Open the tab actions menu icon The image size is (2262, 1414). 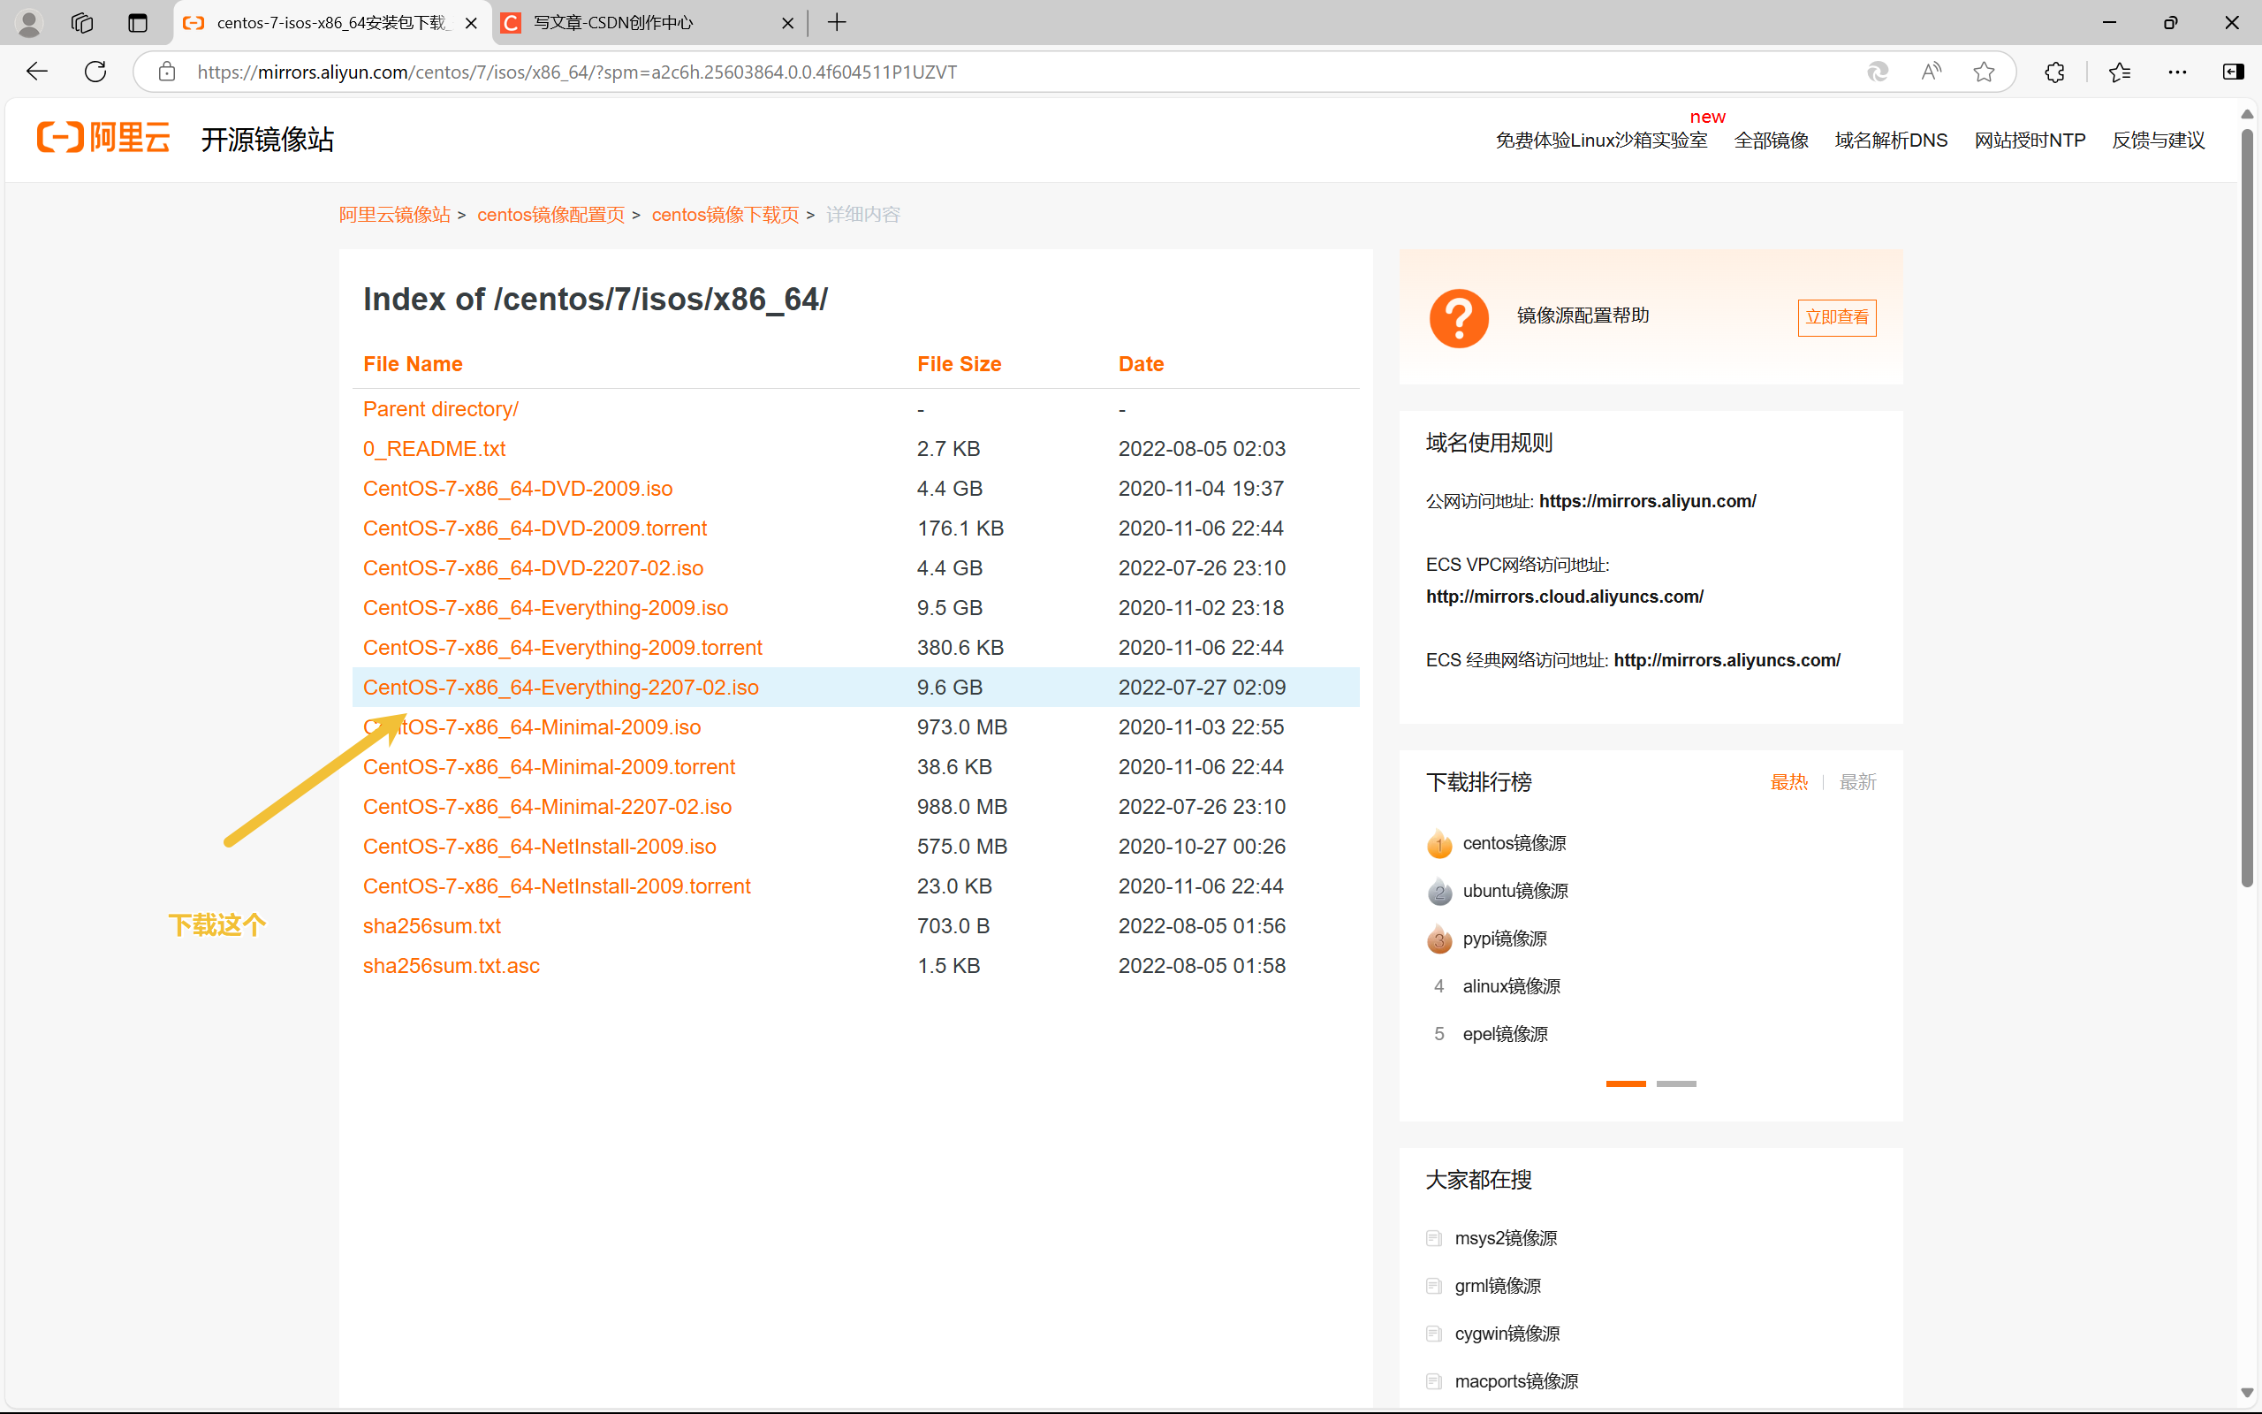(138, 22)
